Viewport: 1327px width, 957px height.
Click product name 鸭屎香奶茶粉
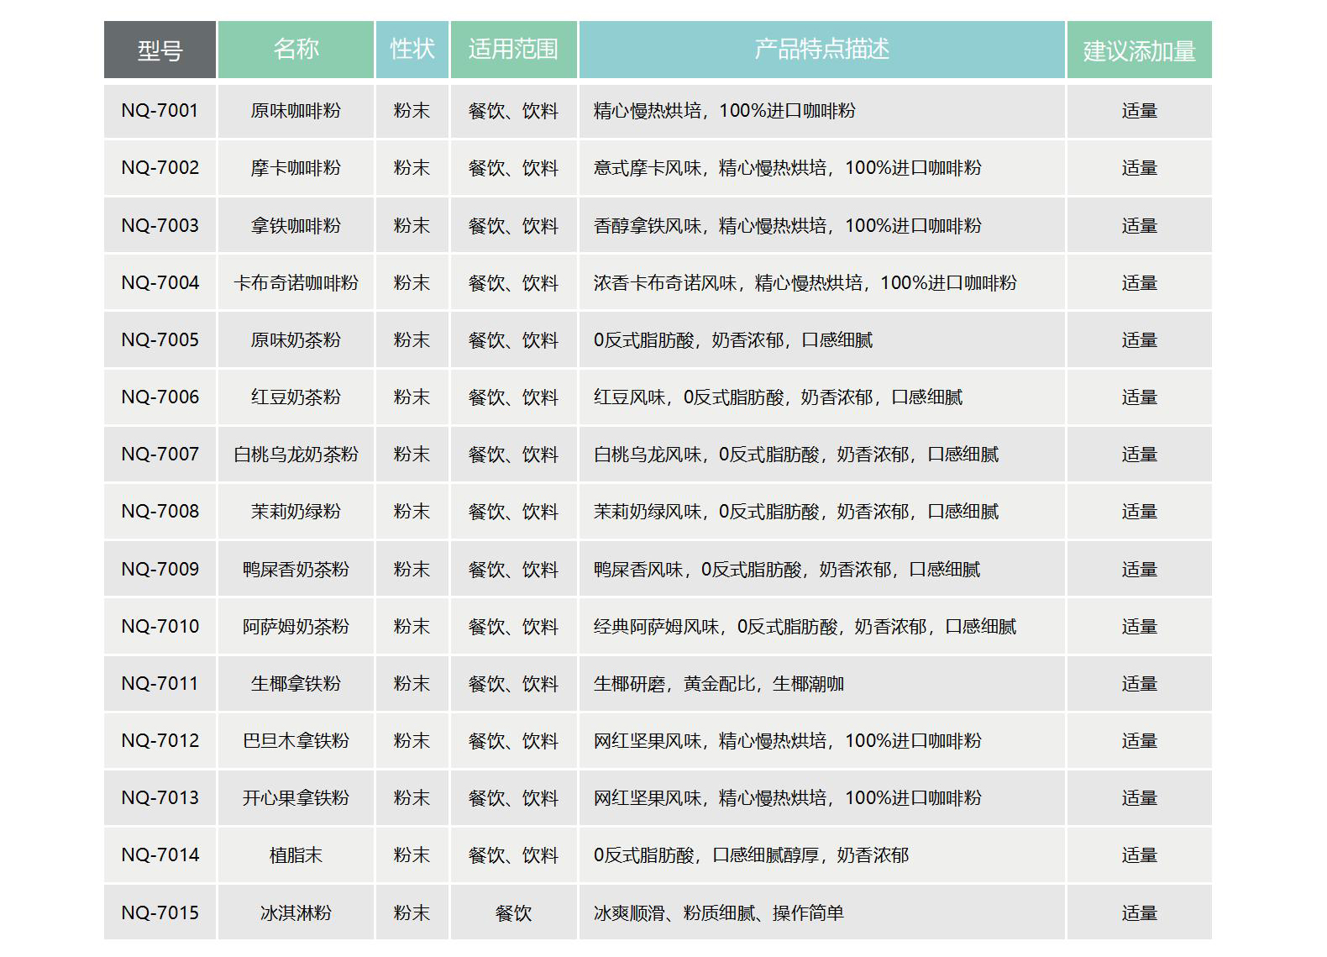[296, 569]
